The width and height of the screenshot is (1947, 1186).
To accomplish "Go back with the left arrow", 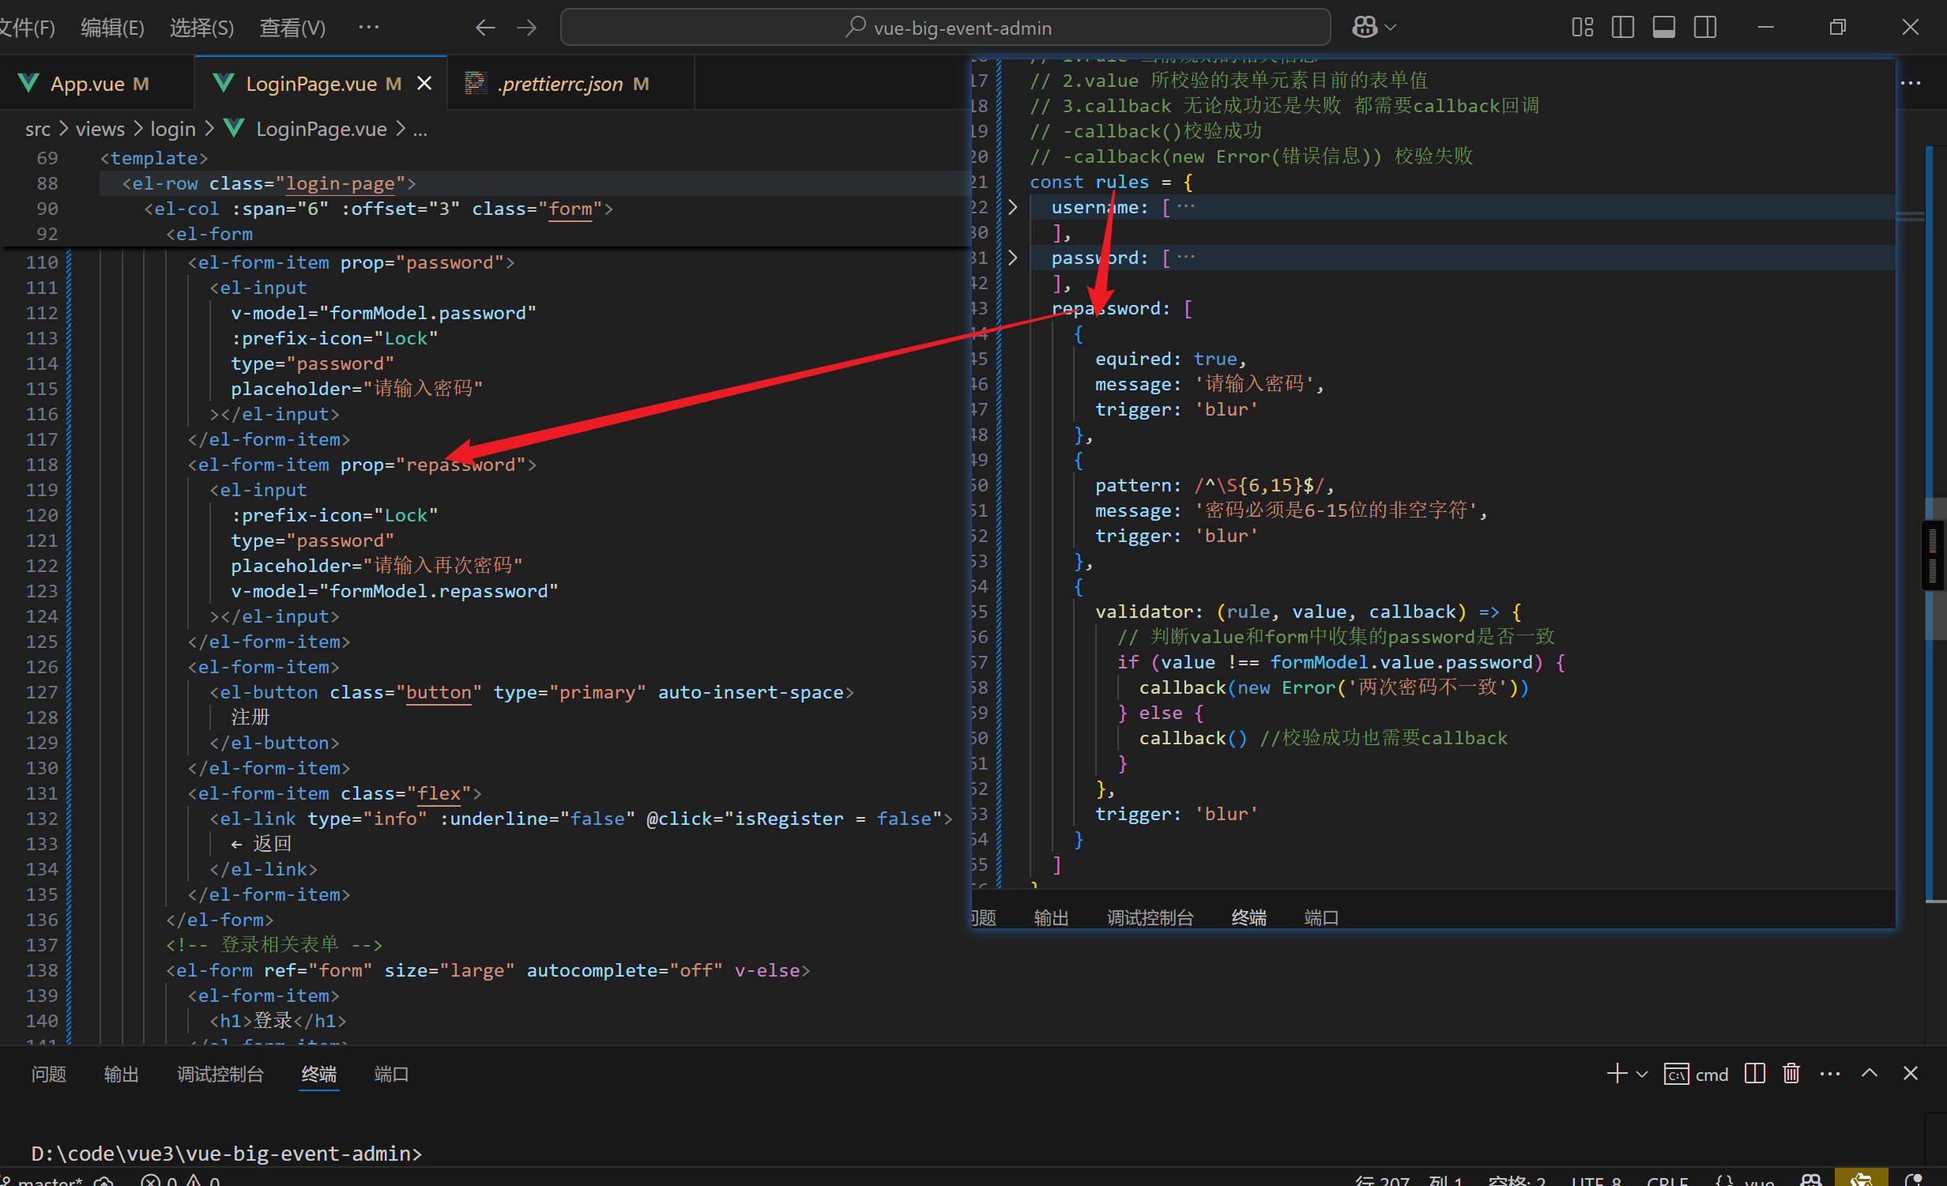I will tap(485, 28).
